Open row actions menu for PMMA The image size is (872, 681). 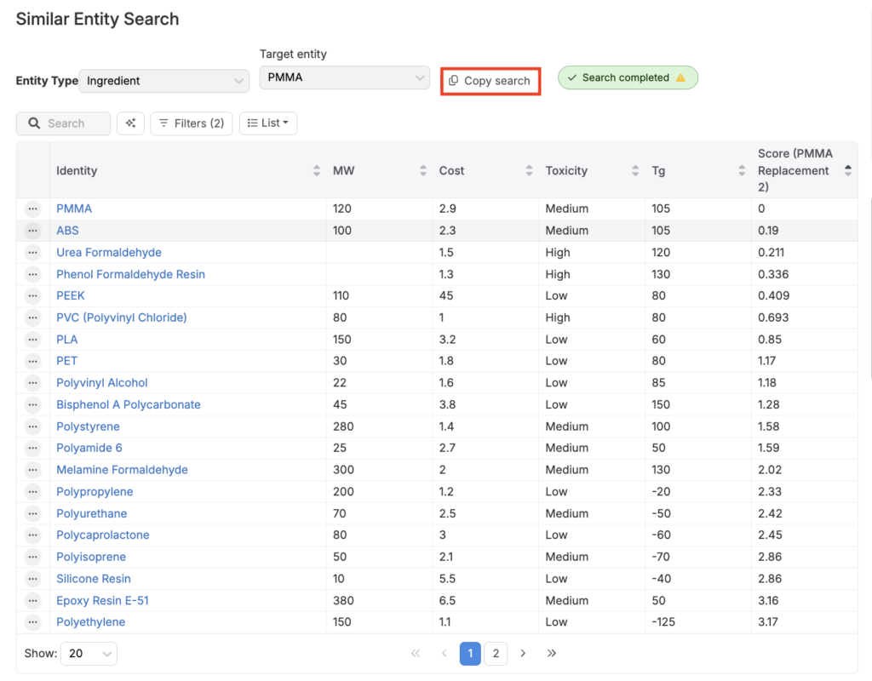coord(33,209)
